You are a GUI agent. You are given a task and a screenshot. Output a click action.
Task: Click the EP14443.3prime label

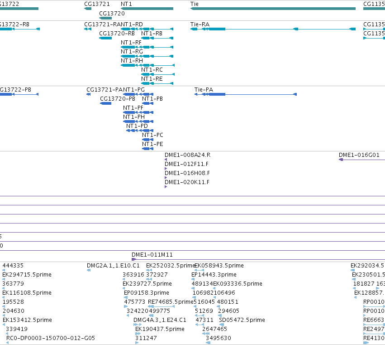(214, 275)
